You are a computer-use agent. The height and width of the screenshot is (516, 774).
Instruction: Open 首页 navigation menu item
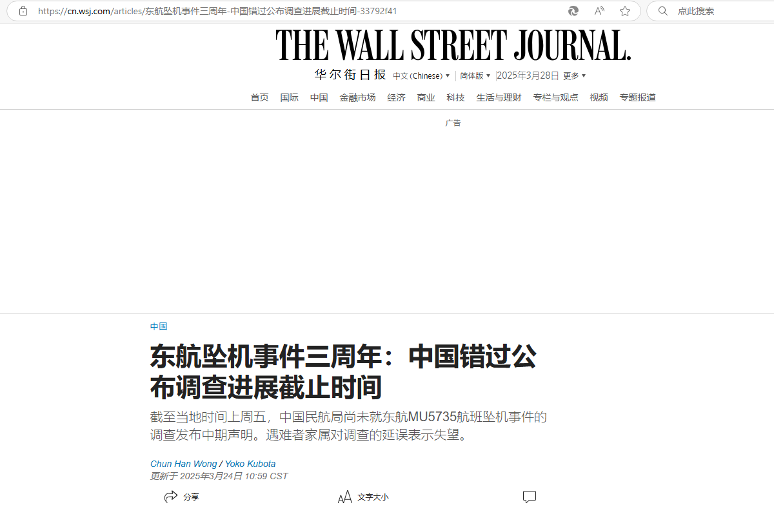260,97
